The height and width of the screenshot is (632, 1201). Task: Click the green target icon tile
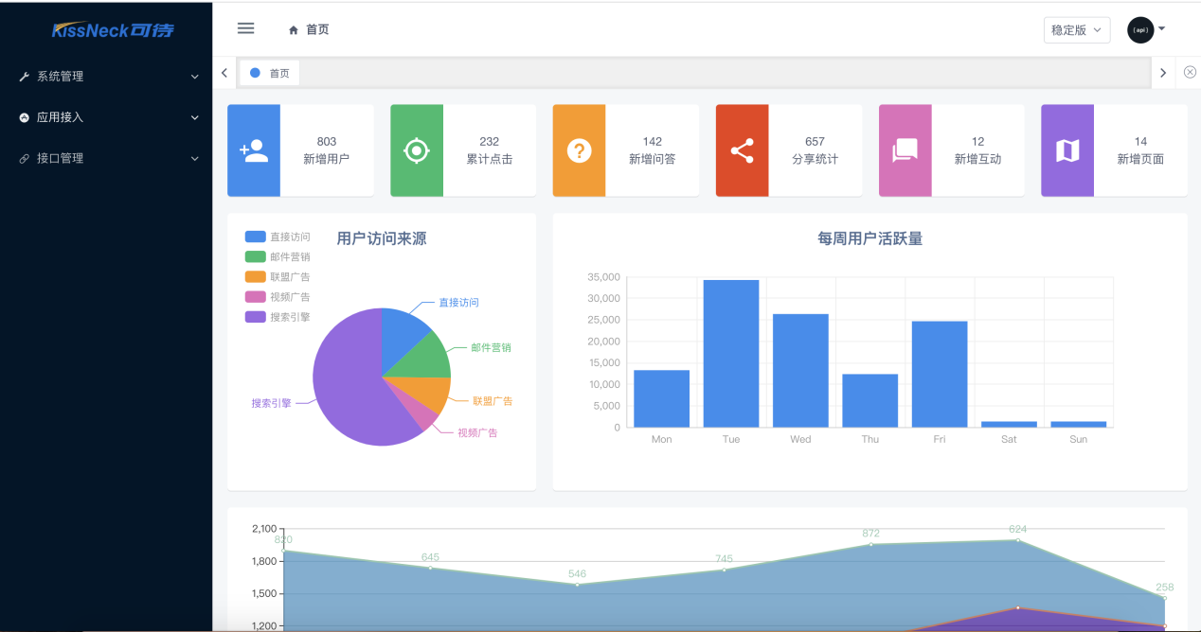pyautogui.click(x=417, y=150)
